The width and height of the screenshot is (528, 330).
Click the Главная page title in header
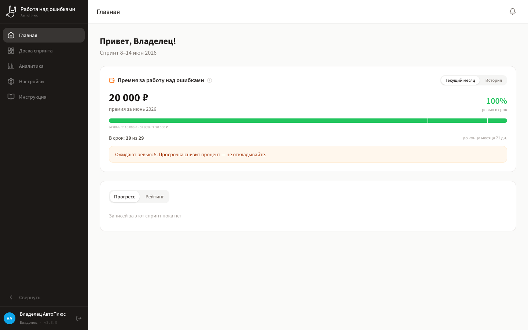pyautogui.click(x=108, y=12)
